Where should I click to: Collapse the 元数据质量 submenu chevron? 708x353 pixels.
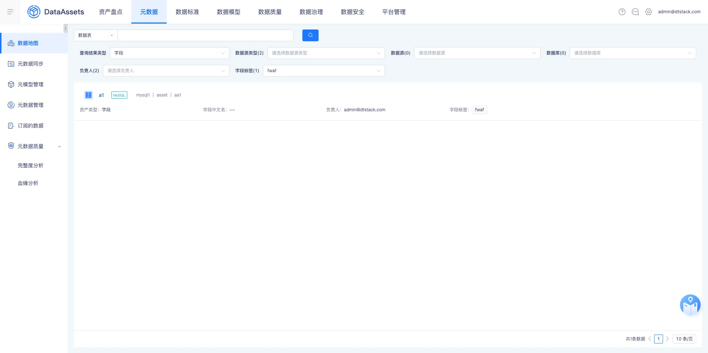pos(59,146)
